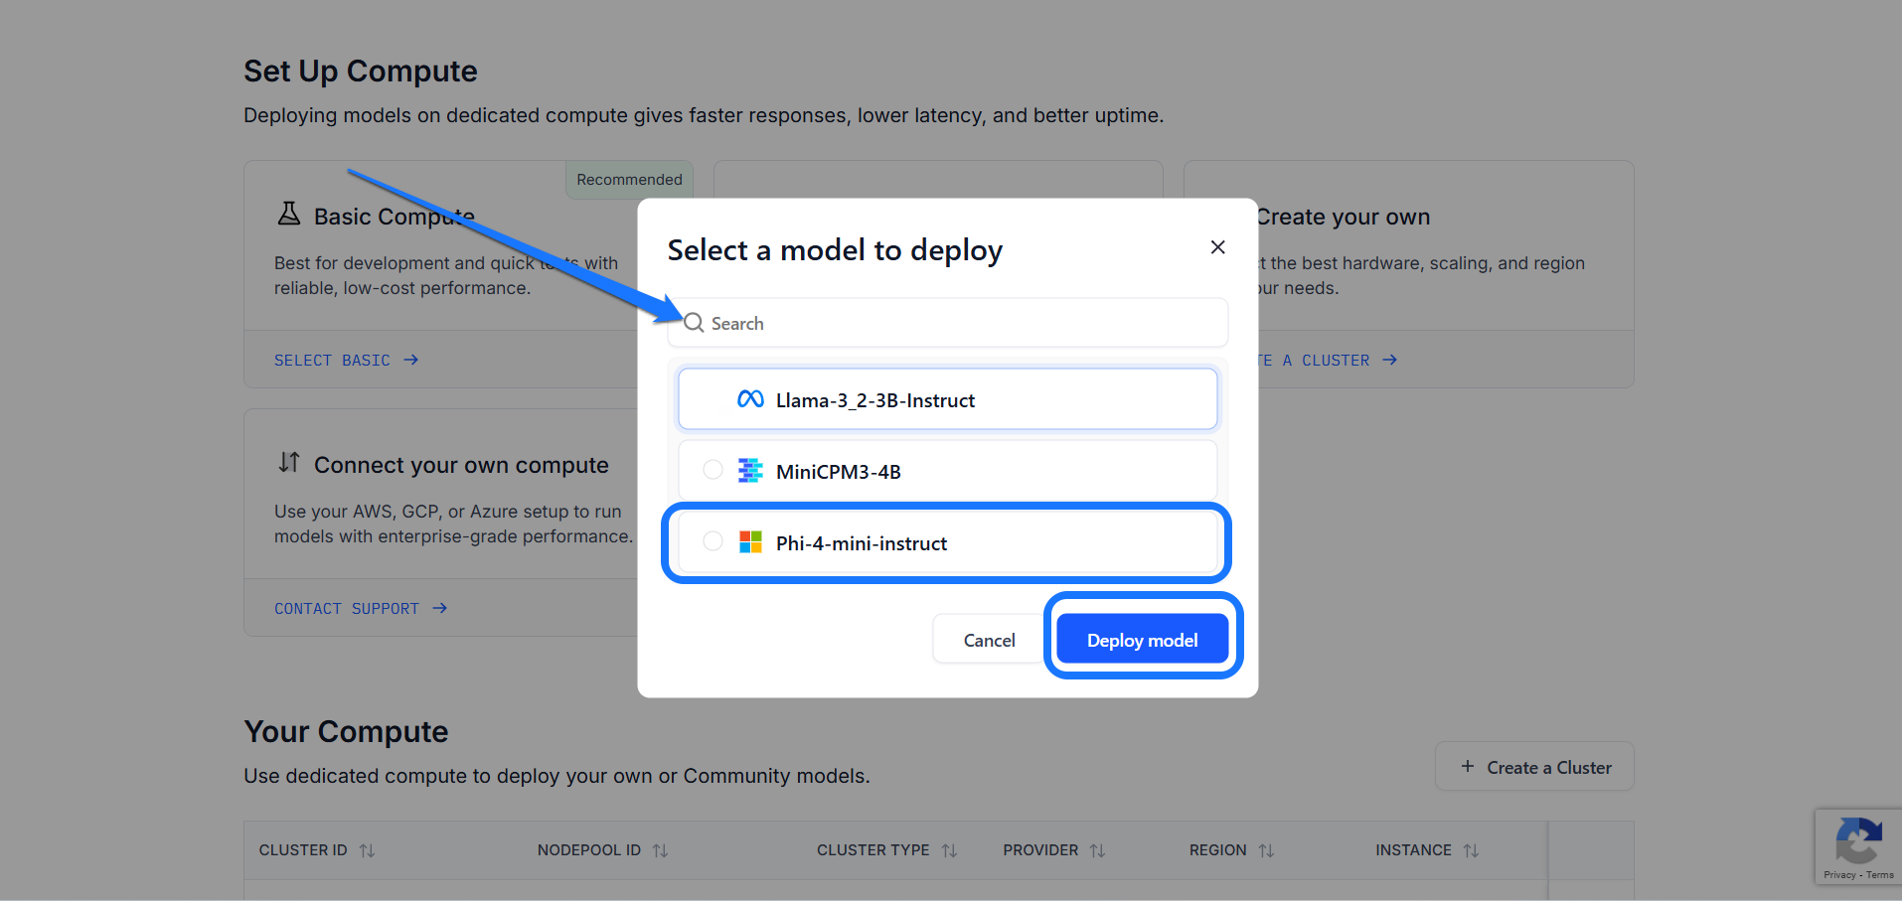Click the Basic Compute flask icon
Image resolution: width=1902 pixels, height=901 pixels.
tap(289, 214)
